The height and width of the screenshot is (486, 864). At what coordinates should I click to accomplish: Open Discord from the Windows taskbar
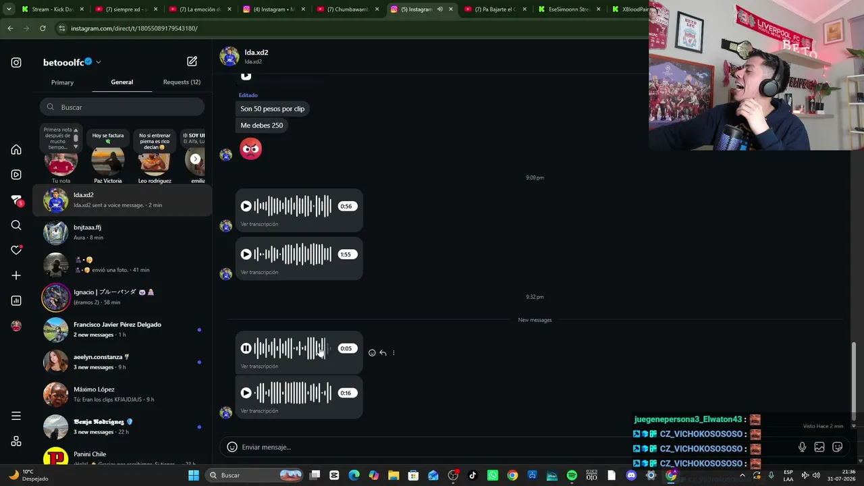pos(631,475)
